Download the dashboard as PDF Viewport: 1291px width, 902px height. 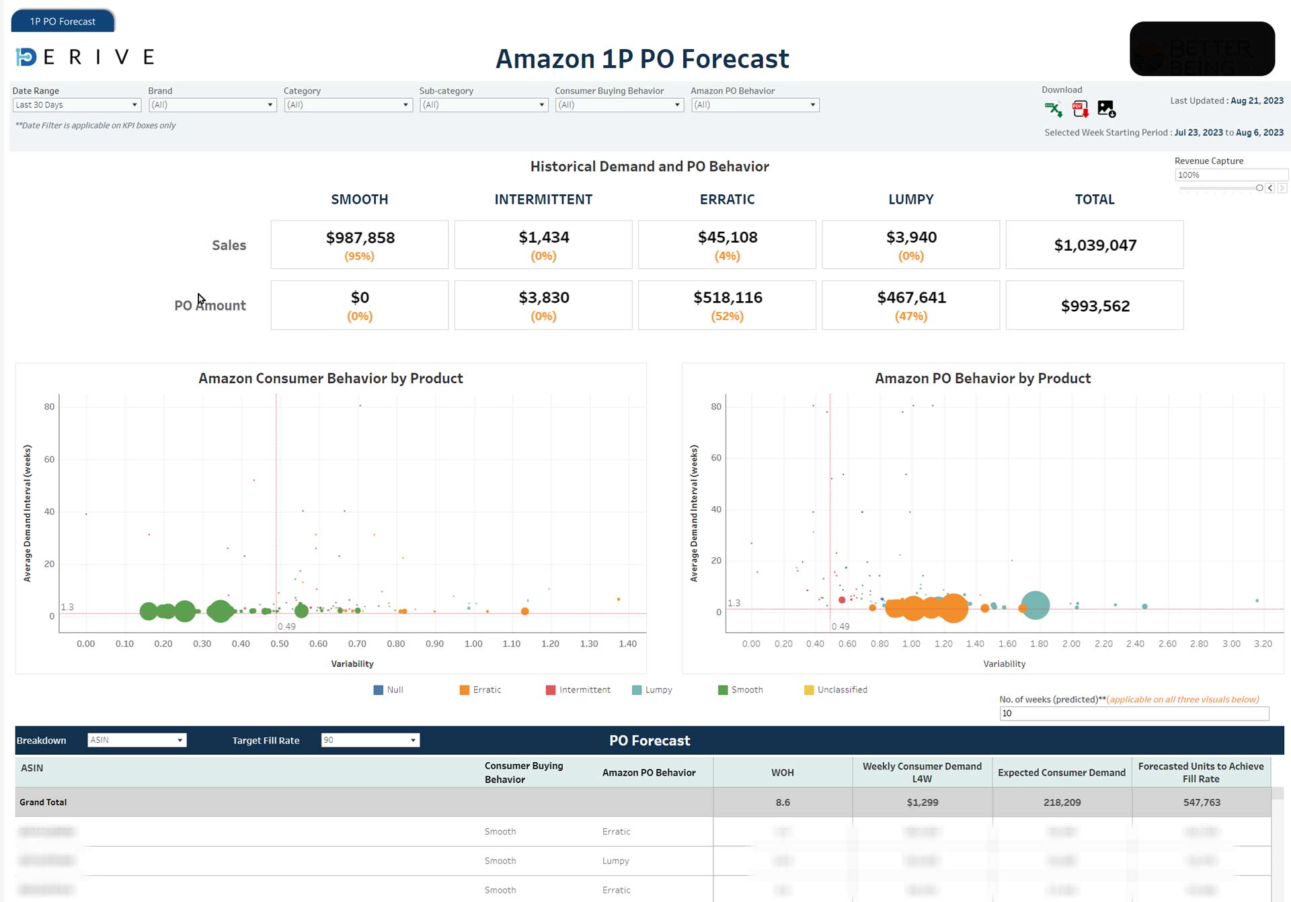click(x=1080, y=109)
